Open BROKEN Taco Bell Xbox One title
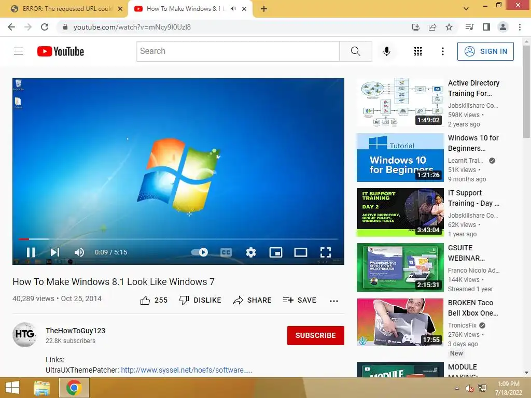The width and height of the screenshot is (531, 398). (473, 308)
